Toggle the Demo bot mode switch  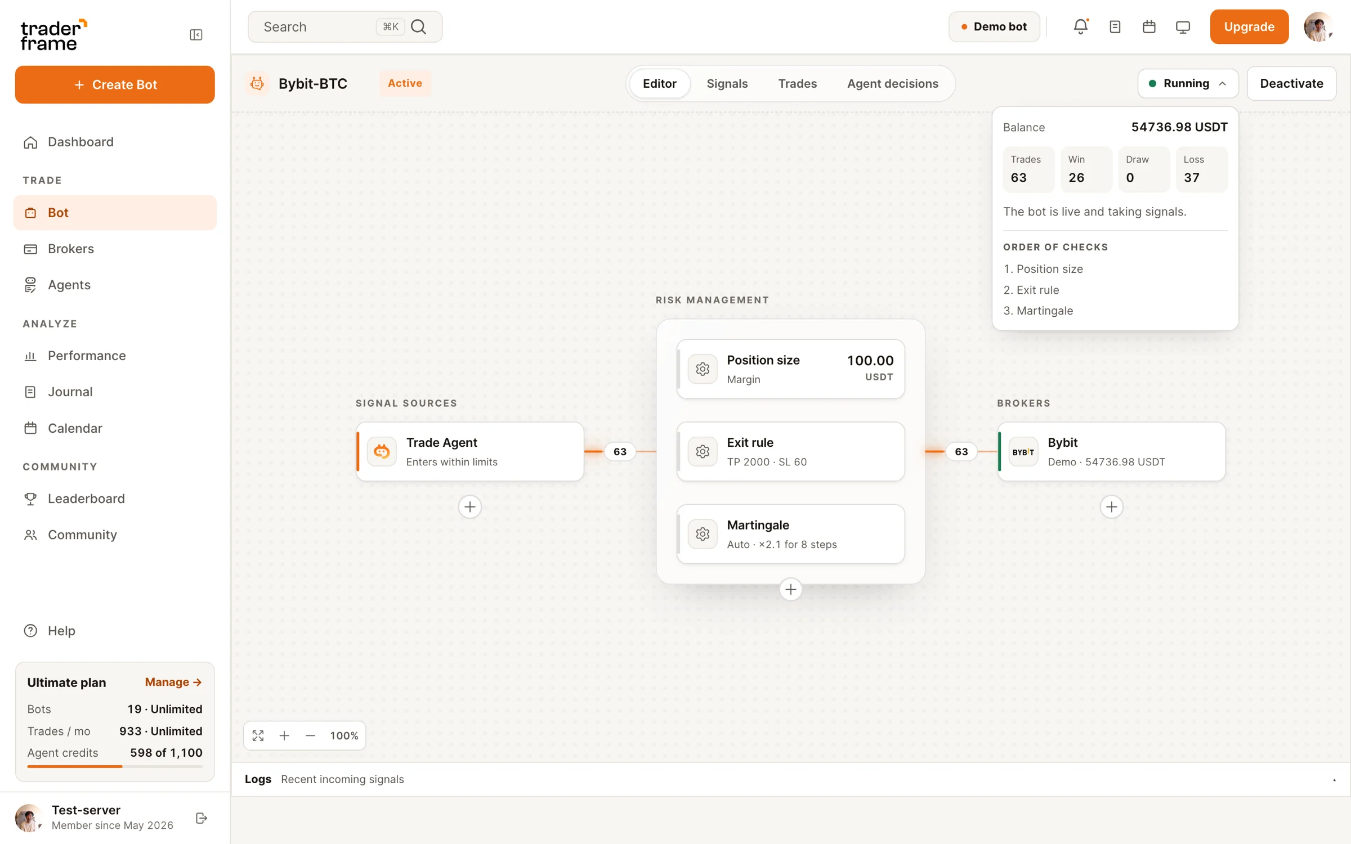click(x=994, y=26)
